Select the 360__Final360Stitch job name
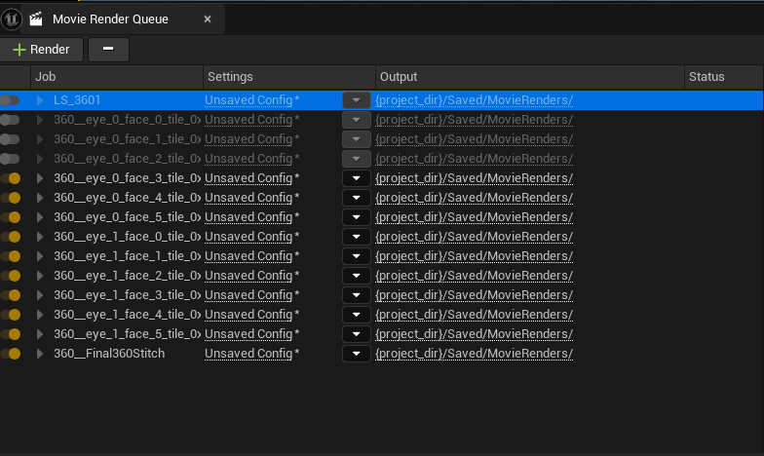Image resolution: width=764 pixels, height=456 pixels. [109, 354]
